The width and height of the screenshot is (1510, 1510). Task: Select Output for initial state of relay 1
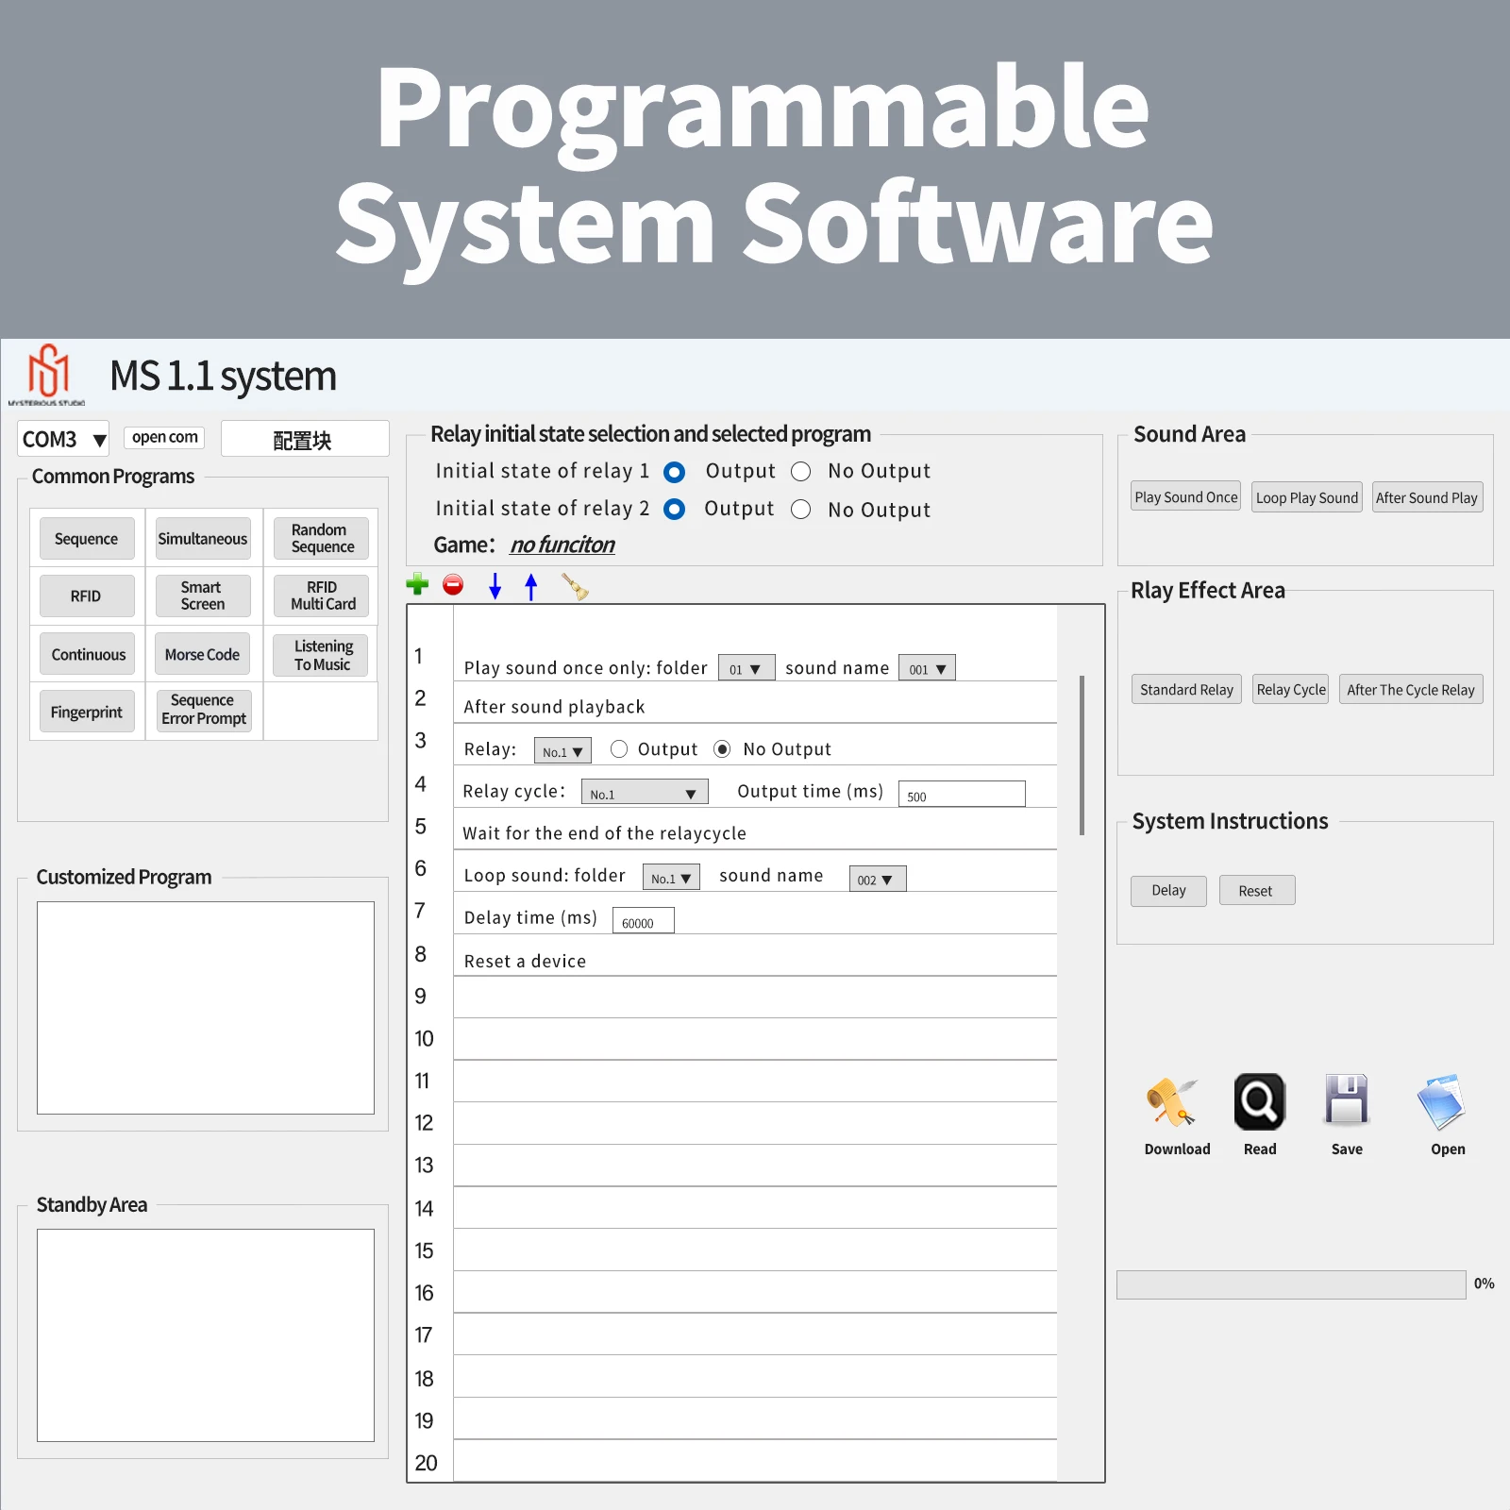pos(674,472)
